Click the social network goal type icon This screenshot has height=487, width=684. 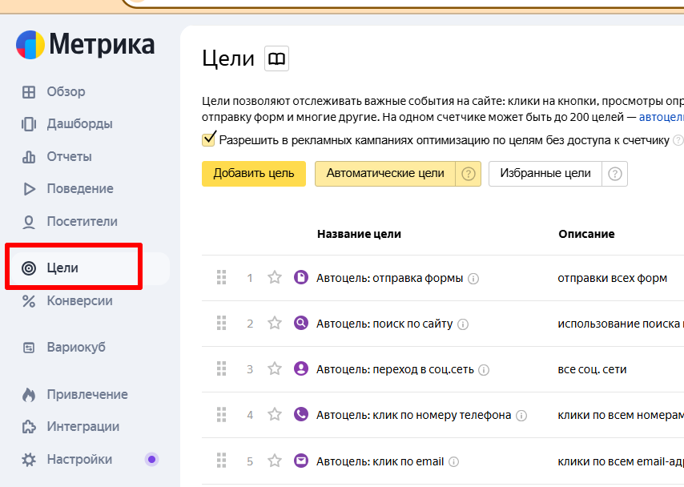pos(301,368)
